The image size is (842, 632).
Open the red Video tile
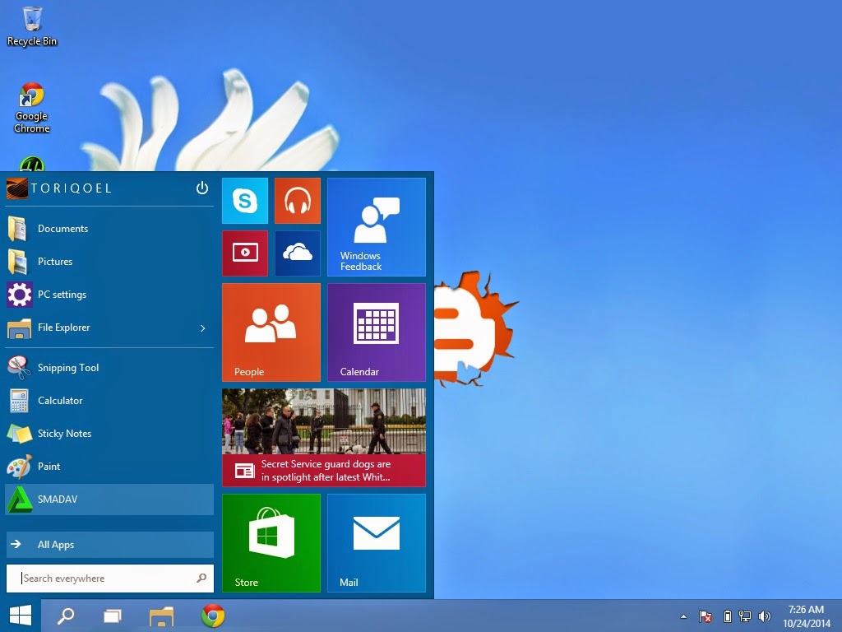click(244, 253)
